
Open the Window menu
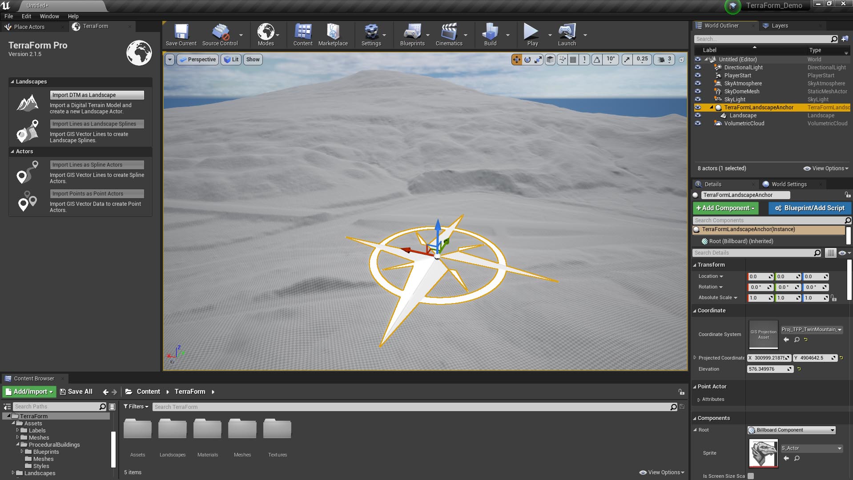point(49,16)
